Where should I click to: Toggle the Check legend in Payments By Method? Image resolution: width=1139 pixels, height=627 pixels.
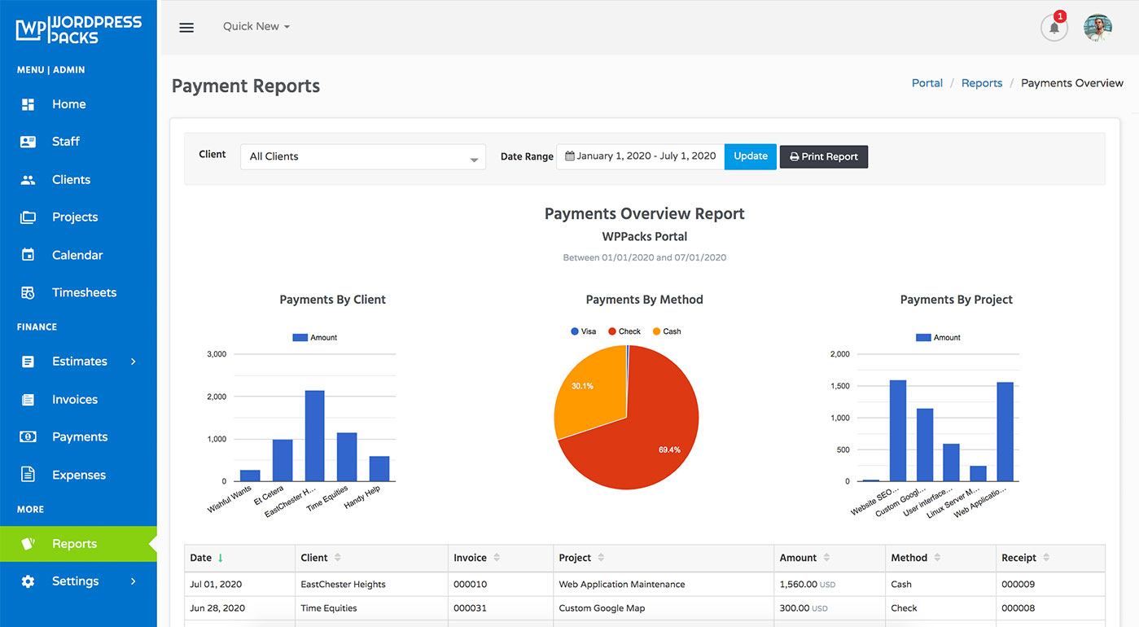pos(624,331)
